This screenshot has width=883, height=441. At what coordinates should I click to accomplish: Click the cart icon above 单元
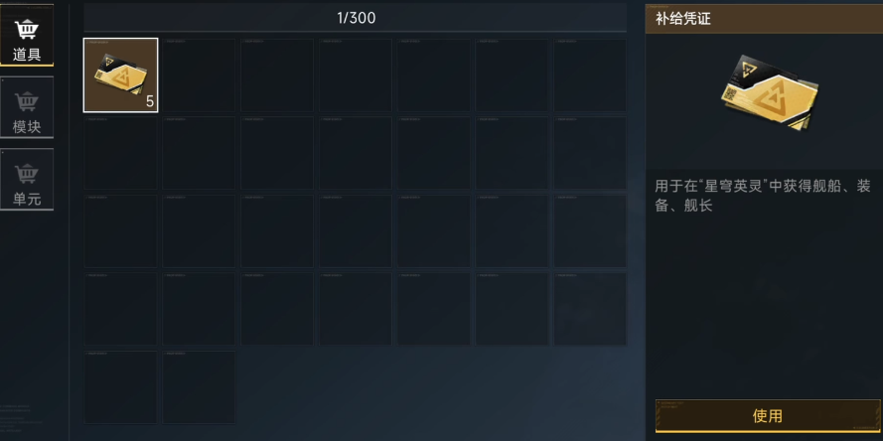coord(26,175)
